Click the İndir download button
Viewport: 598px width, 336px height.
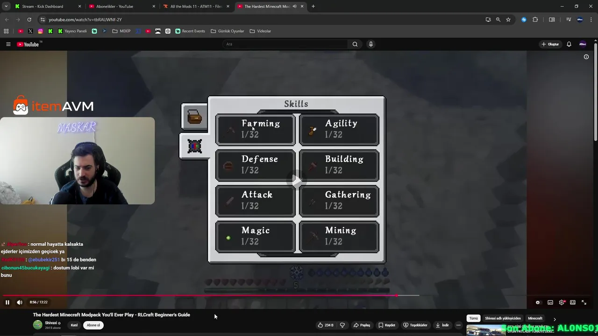[x=442, y=325]
